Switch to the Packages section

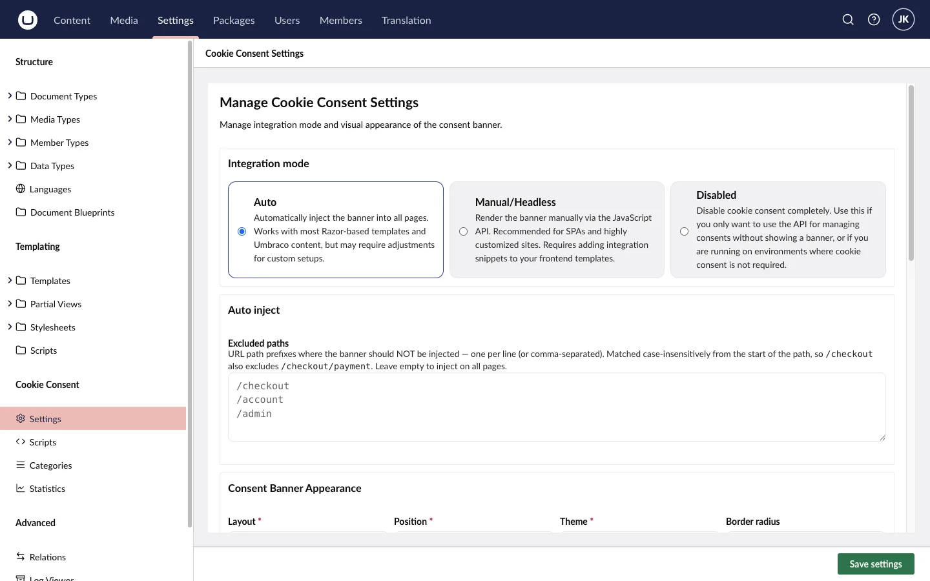234,20
